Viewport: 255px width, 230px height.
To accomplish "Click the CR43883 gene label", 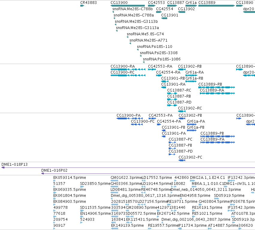I will tap(88, 3).
